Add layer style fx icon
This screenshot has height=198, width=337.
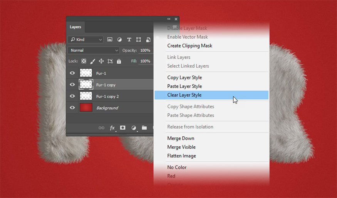point(112,128)
